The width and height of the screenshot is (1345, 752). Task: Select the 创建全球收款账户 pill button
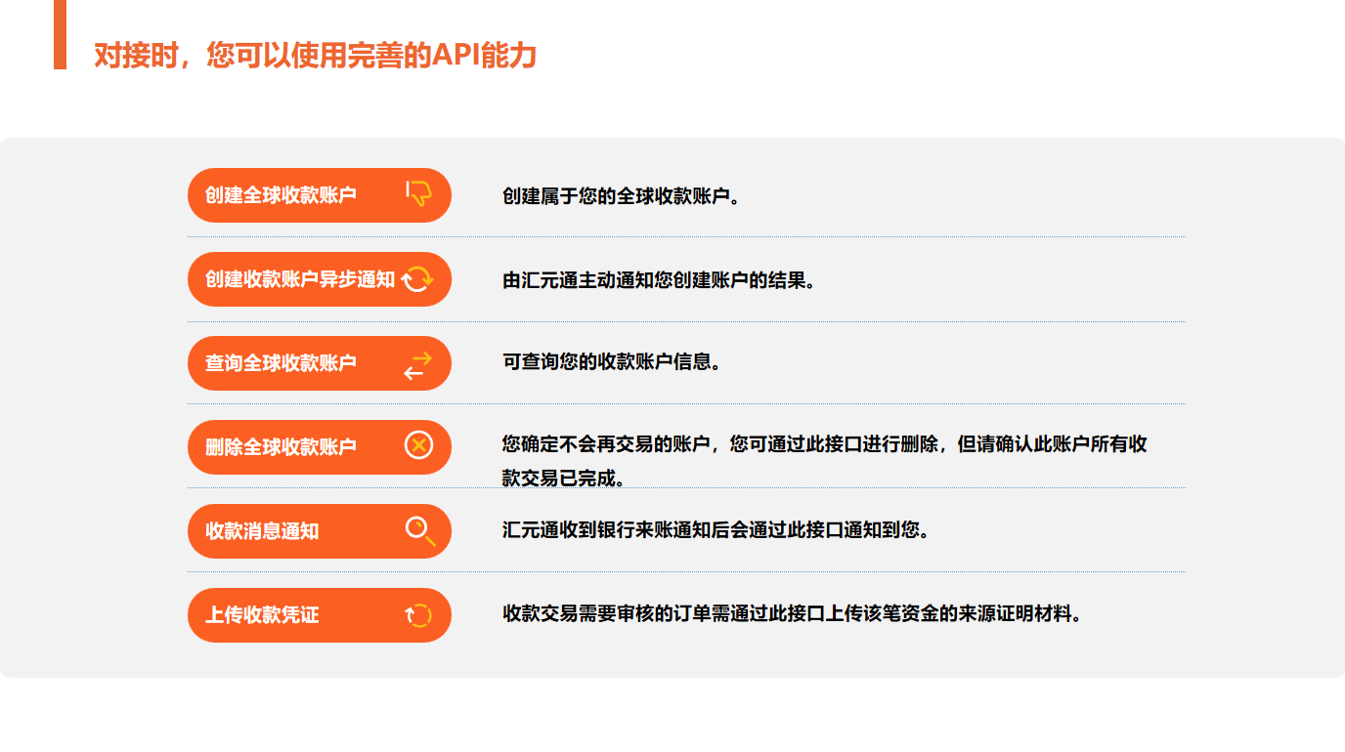tap(320, 195)
